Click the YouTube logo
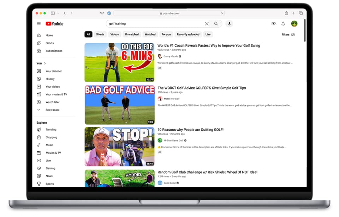Screen dimensions: 339x217 [x=54, y=24]
